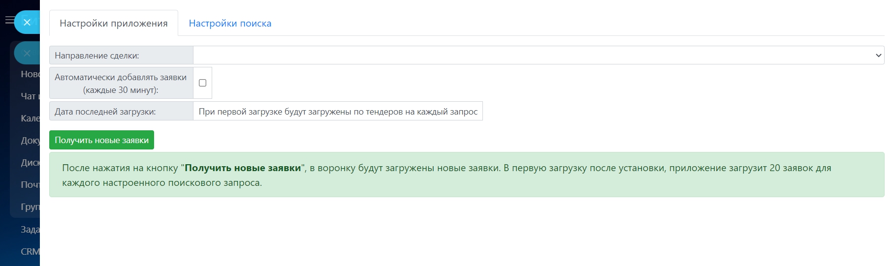Click the Направление сделки label cell
The height and width of the screenshot is (266, 893).
click(121, 56)
